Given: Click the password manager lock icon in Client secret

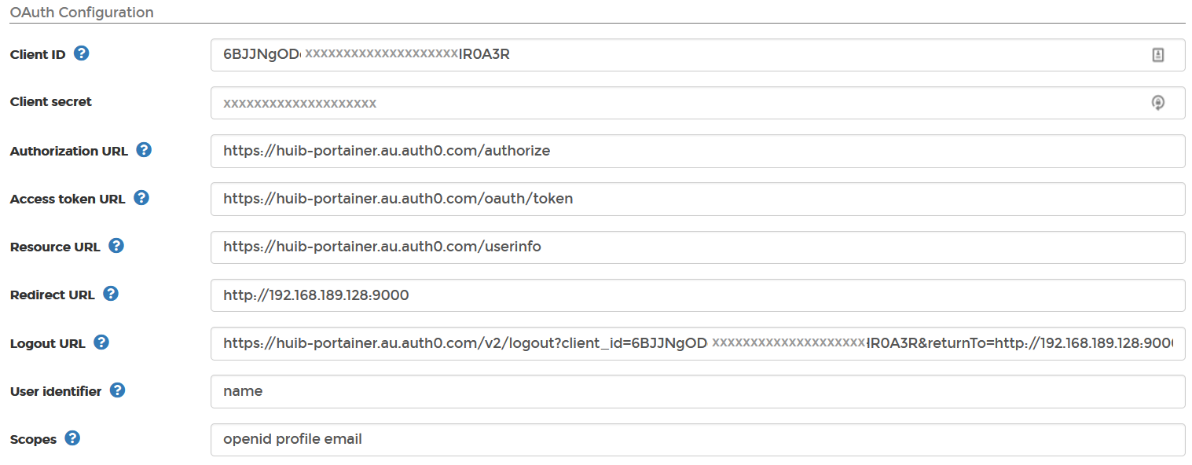Looking at the screenshot, I should (x=1157, y=103).
